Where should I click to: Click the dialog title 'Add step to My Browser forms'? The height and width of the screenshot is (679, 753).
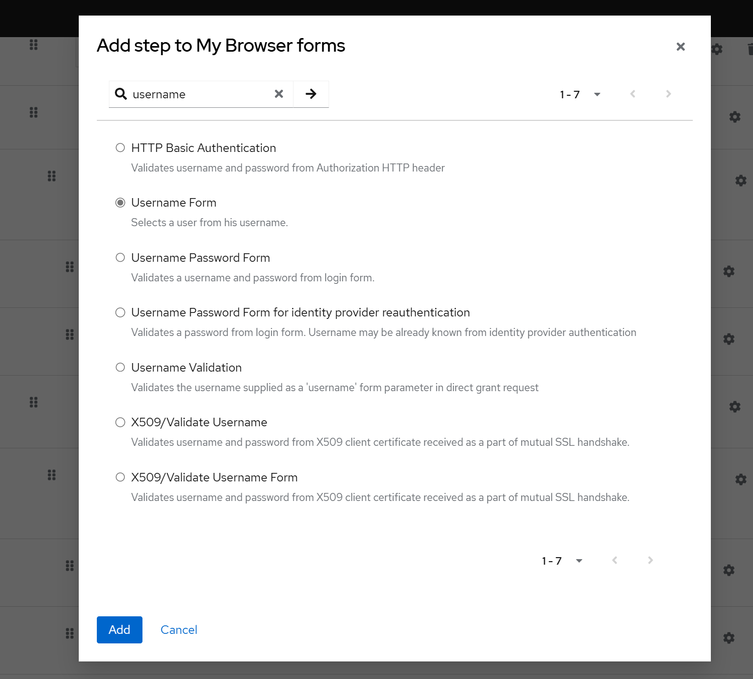click(x=221, y=46)
